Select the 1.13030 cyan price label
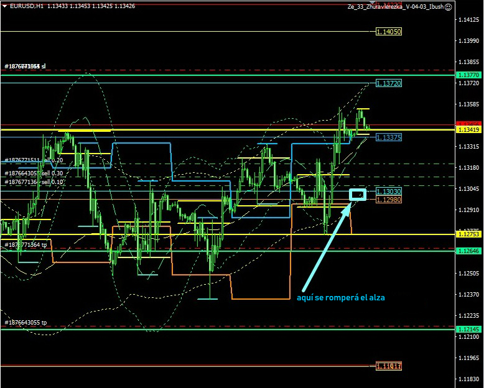The height and width of the screenshot is (388, 484). point(388,192)
